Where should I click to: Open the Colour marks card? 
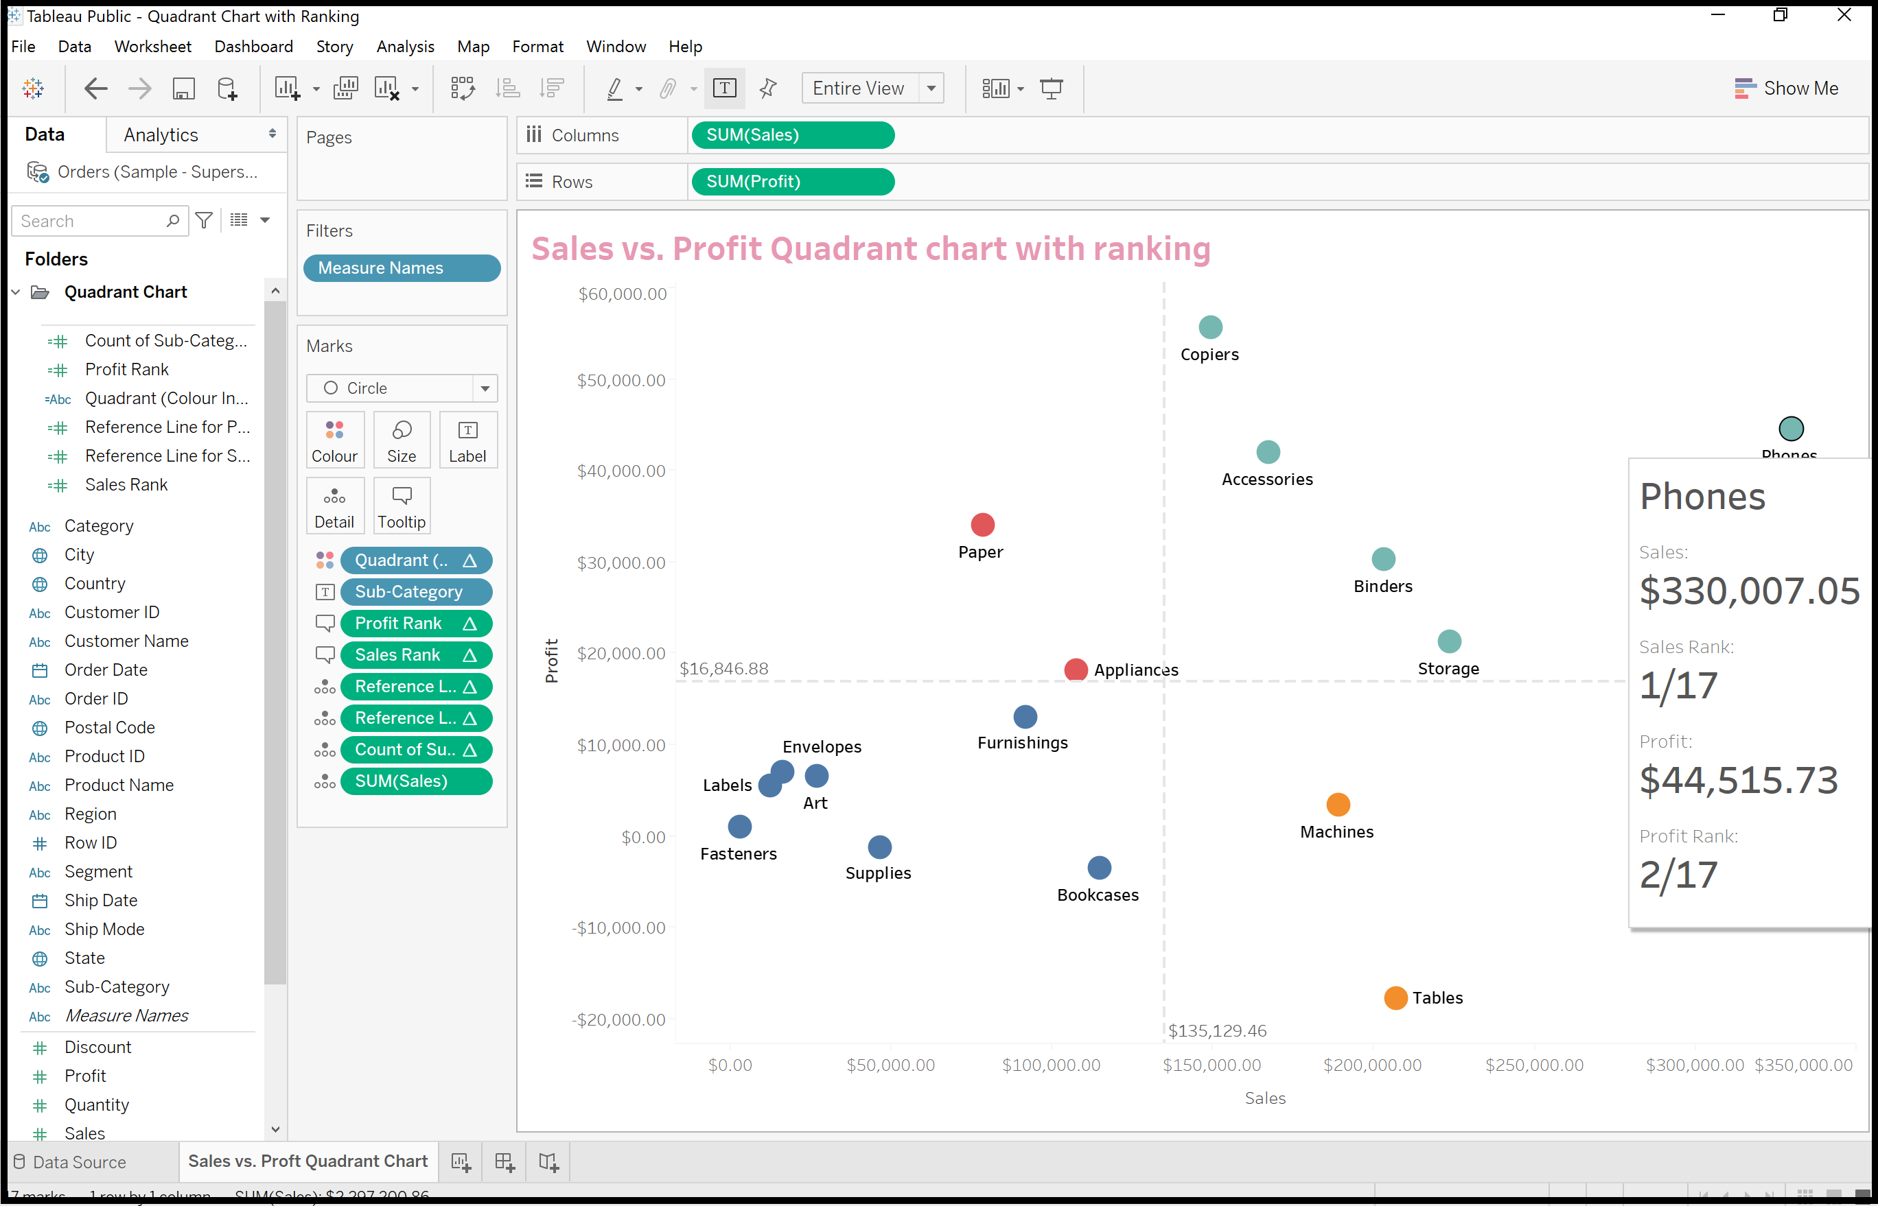334,440
